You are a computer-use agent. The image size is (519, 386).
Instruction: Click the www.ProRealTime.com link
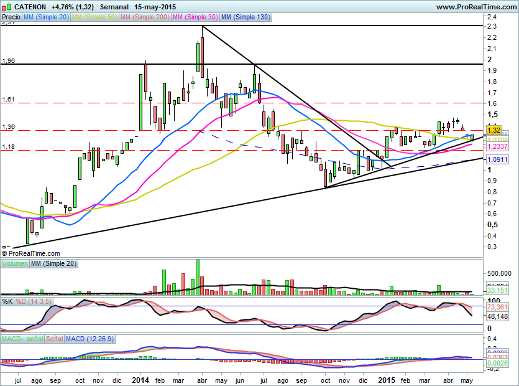tap(476, 6)
